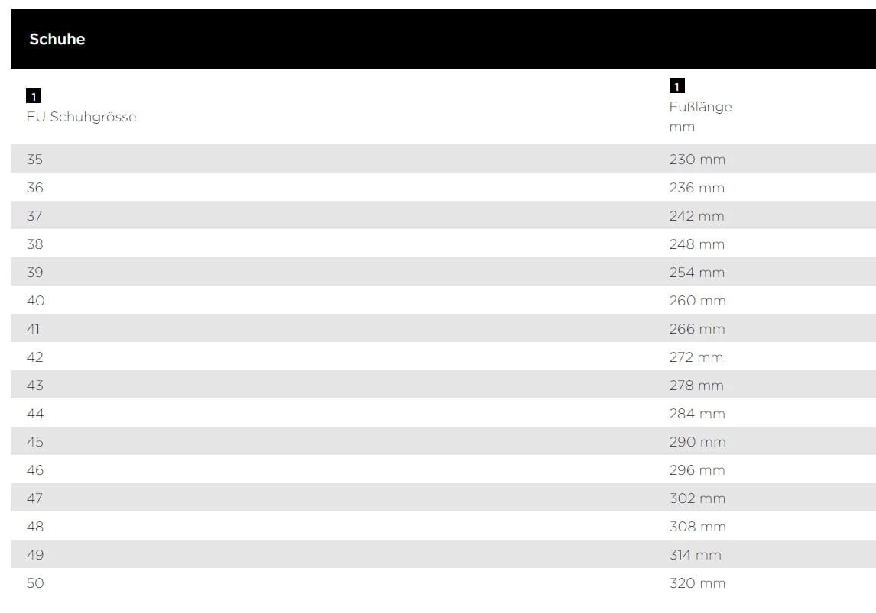
Task: Select the 236 mm foot length
Action: click(x=696, y=188)
